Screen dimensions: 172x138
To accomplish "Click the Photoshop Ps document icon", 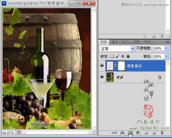I will 4,3.
